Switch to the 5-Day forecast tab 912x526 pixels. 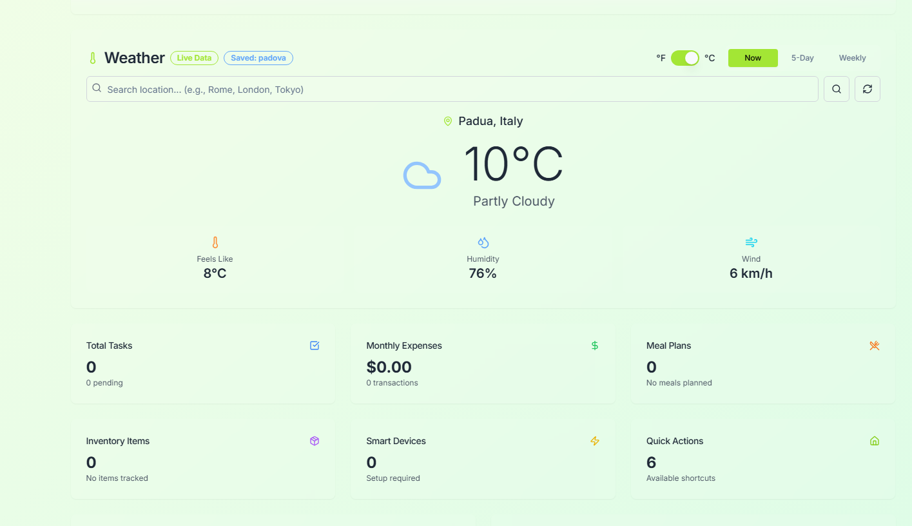pyautogui.click(x=802, y=57)
